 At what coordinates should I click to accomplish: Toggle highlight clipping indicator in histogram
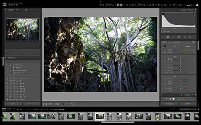(x=194, y=14)
